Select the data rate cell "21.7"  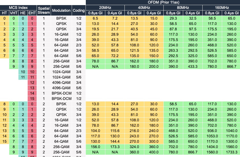(x=115, y=29)
